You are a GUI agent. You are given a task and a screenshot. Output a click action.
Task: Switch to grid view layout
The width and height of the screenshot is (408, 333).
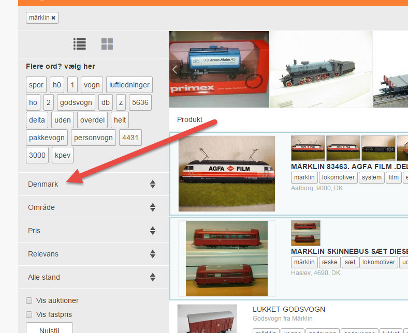(107, 44)
